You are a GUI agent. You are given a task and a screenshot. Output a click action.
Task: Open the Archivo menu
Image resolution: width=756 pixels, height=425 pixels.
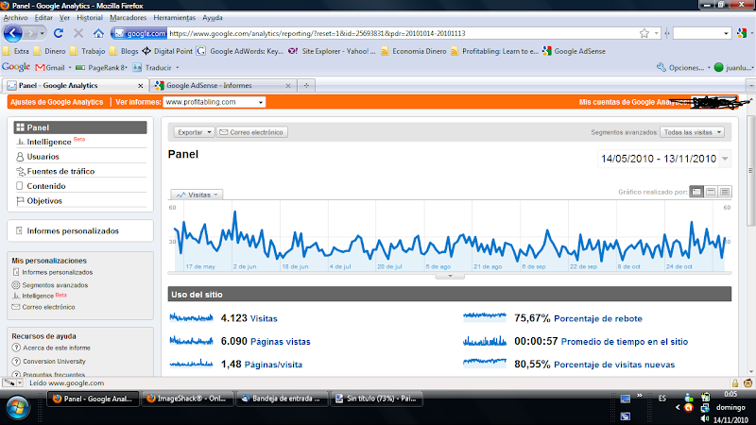pyautogui.click(x=15, y=18)
